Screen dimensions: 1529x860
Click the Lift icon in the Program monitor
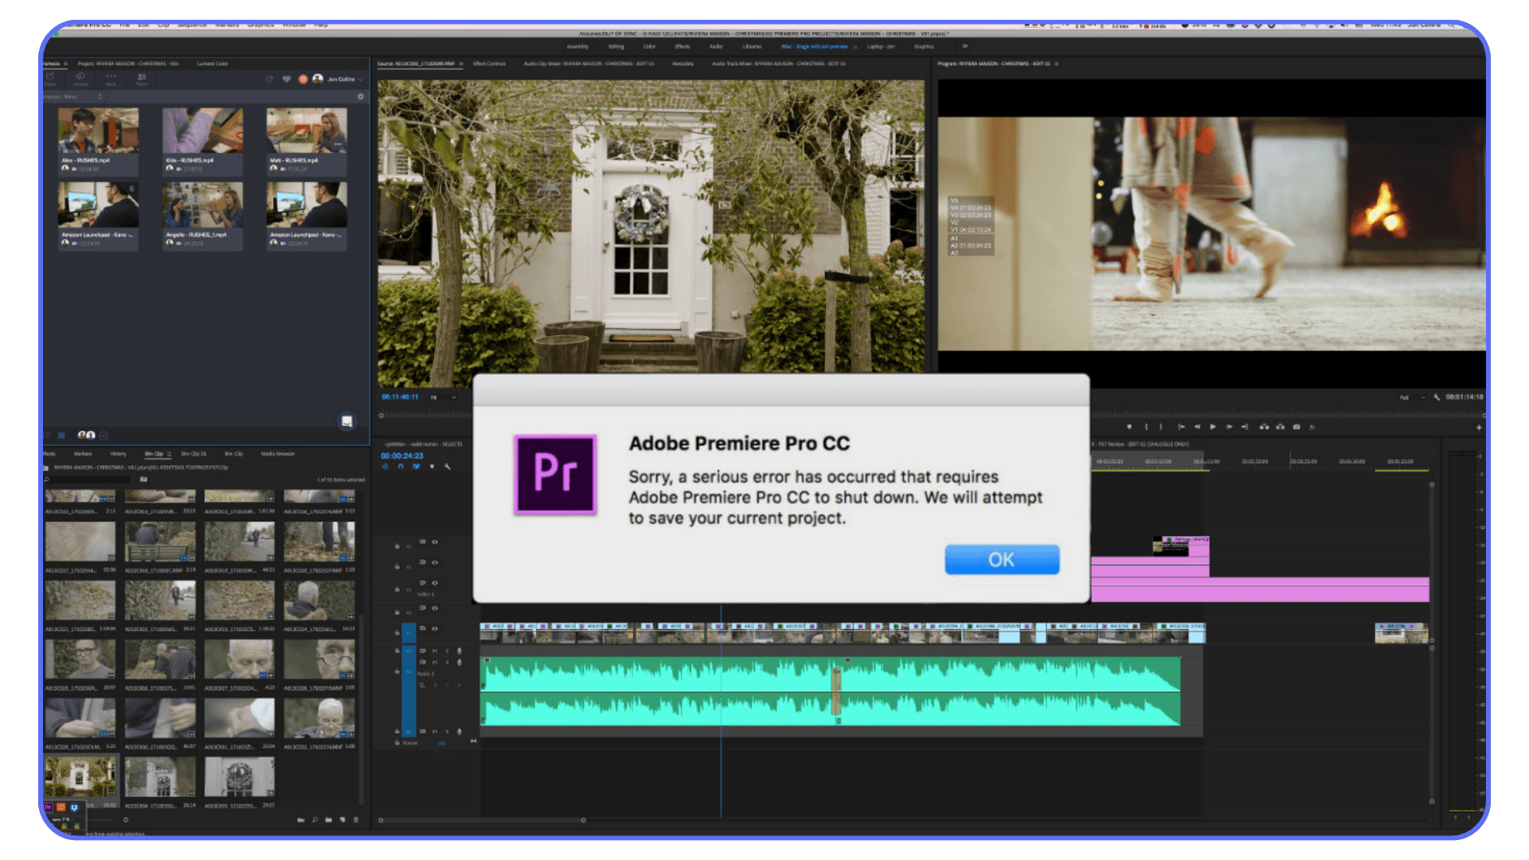click(1263, 428)
